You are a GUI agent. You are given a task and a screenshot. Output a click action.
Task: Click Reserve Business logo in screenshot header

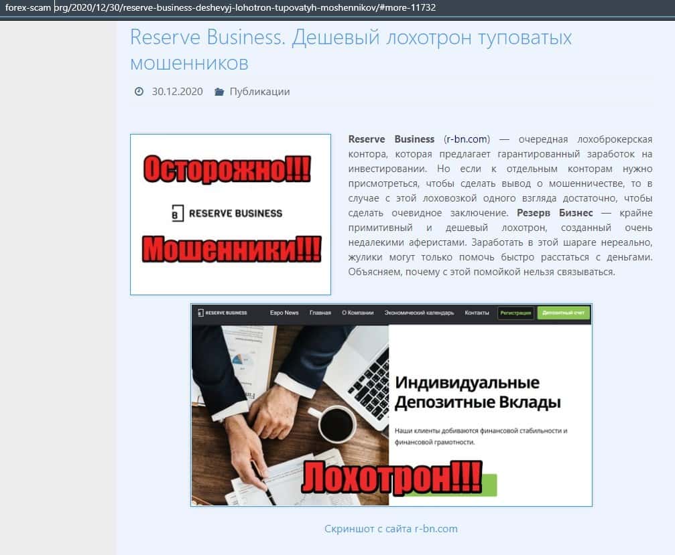222,313
